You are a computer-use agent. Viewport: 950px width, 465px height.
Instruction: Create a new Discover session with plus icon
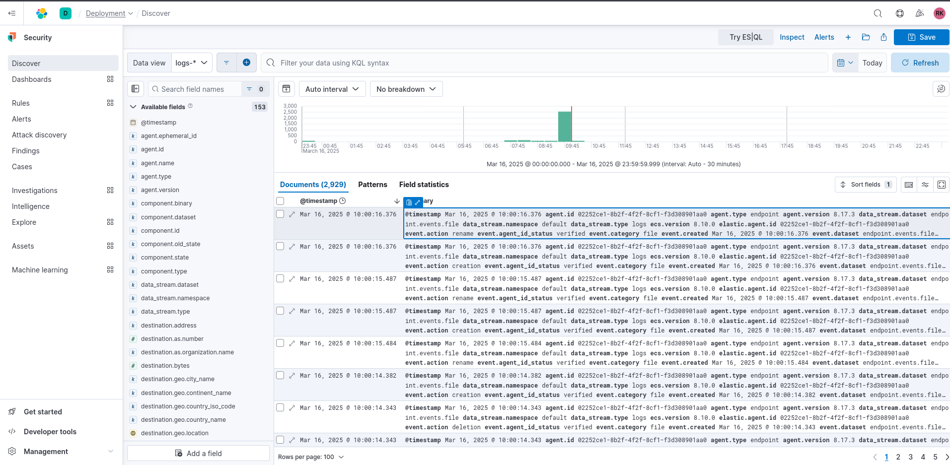848,37
